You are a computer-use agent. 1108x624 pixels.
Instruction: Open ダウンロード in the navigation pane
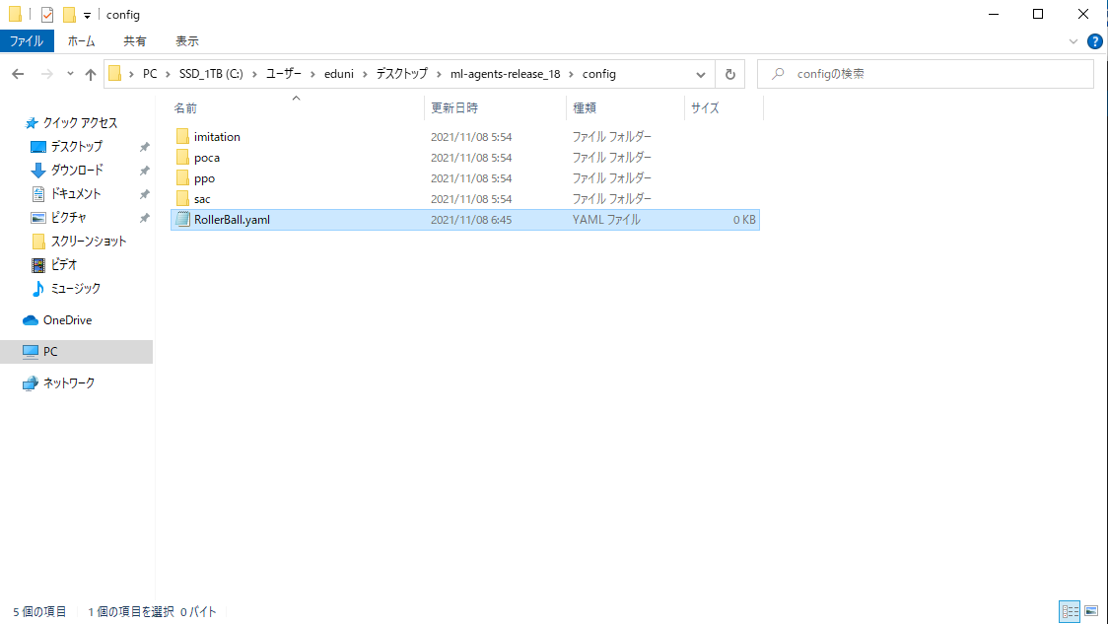tap(76, 170)
